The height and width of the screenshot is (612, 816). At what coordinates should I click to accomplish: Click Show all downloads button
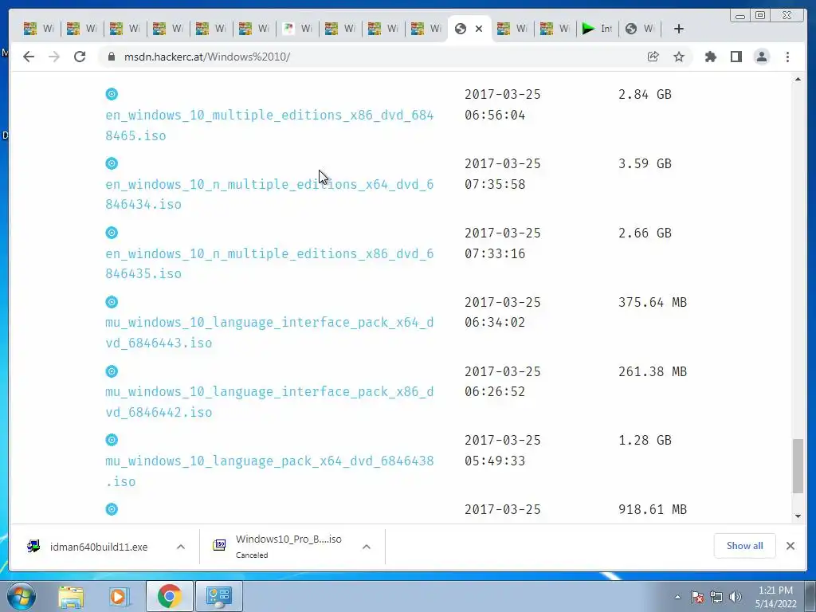745,545
